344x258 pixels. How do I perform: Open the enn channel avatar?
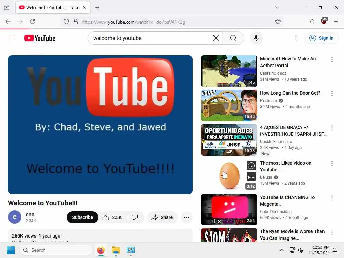(15, 217)
